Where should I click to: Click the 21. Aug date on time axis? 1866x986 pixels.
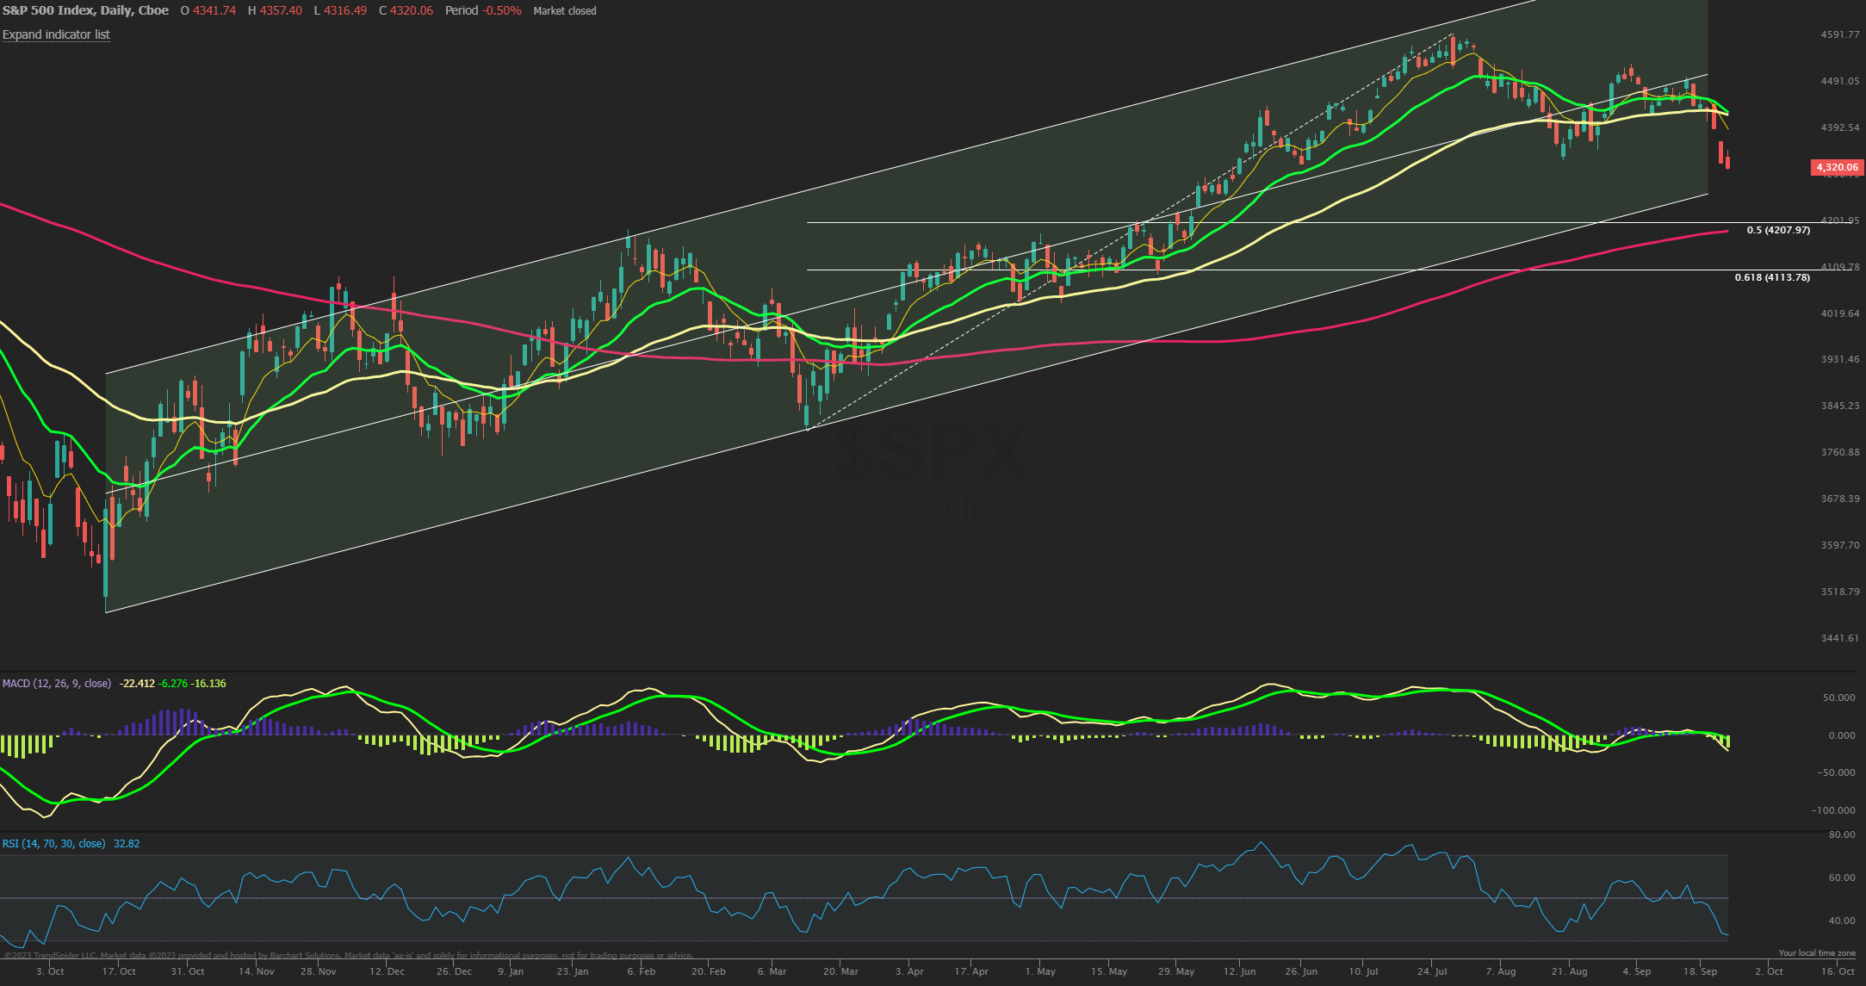pyautogui.click(x=1569, y=971)
